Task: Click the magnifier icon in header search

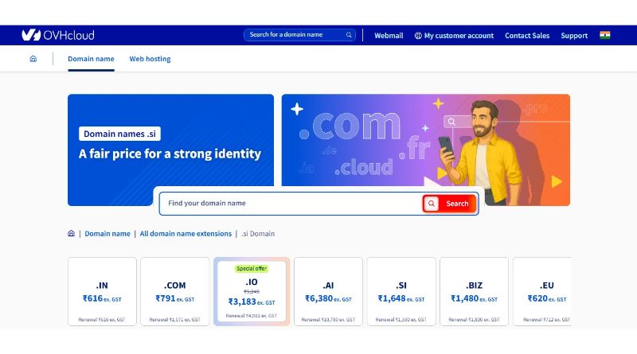Action: click(x=349, y=35)
